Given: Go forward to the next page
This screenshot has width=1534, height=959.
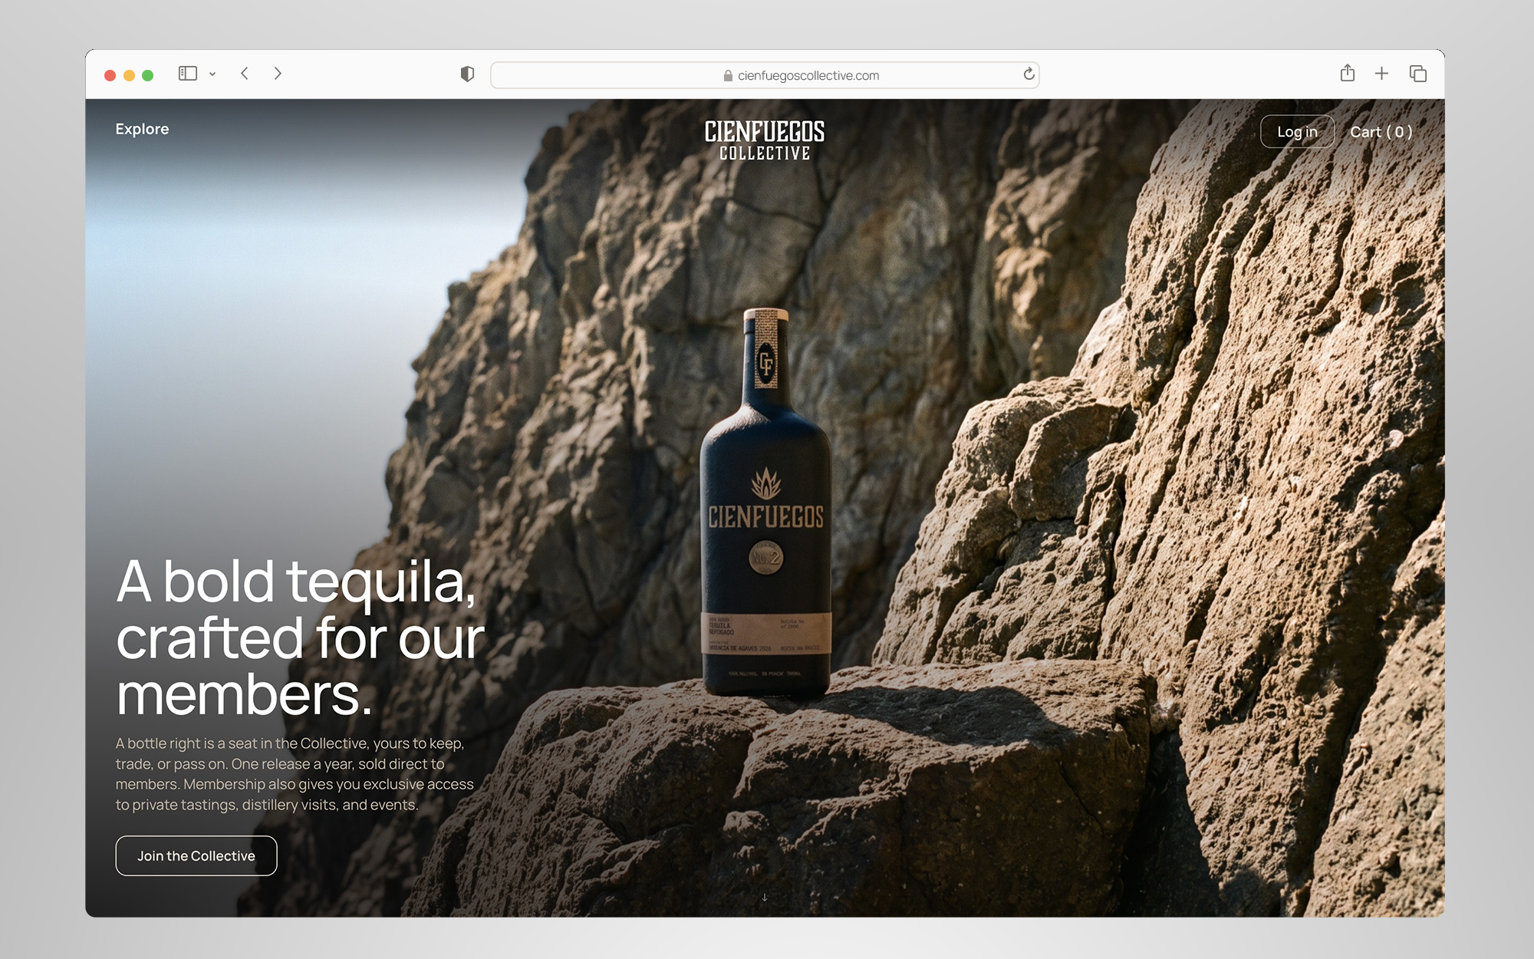Looking at the screenshot, I should (278, 74).
